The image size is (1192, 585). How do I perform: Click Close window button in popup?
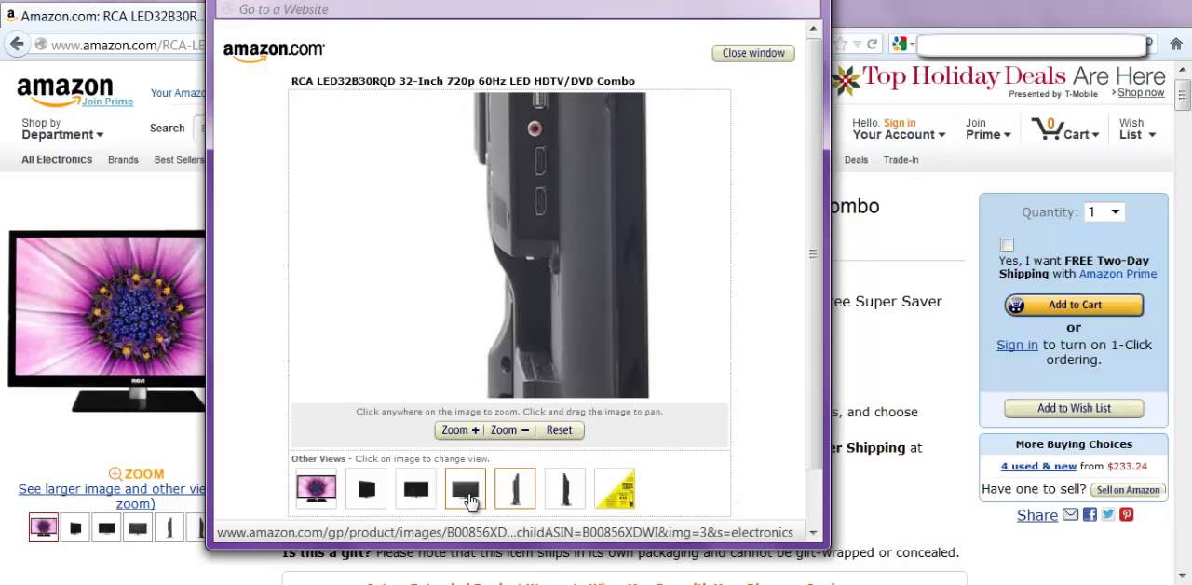point(753,53)
